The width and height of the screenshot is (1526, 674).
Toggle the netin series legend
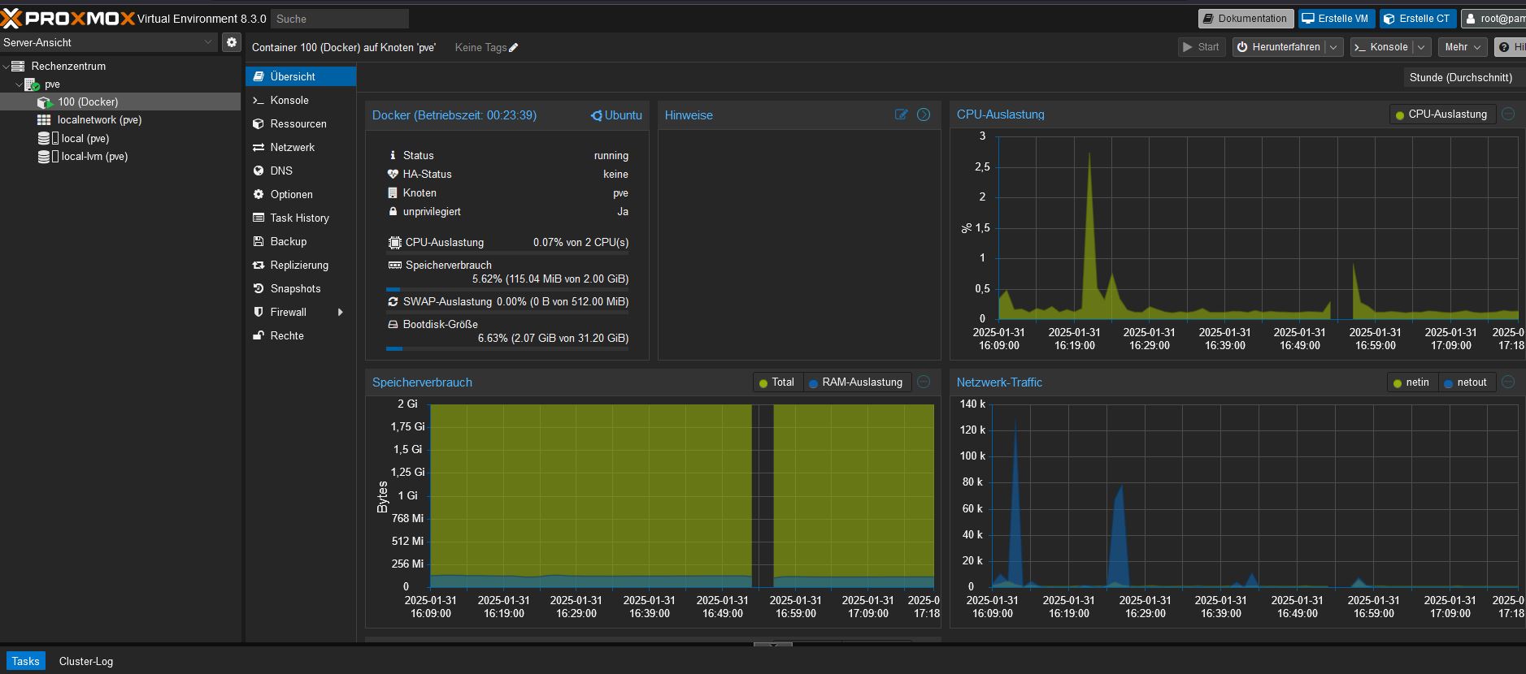coord(1411,382)
